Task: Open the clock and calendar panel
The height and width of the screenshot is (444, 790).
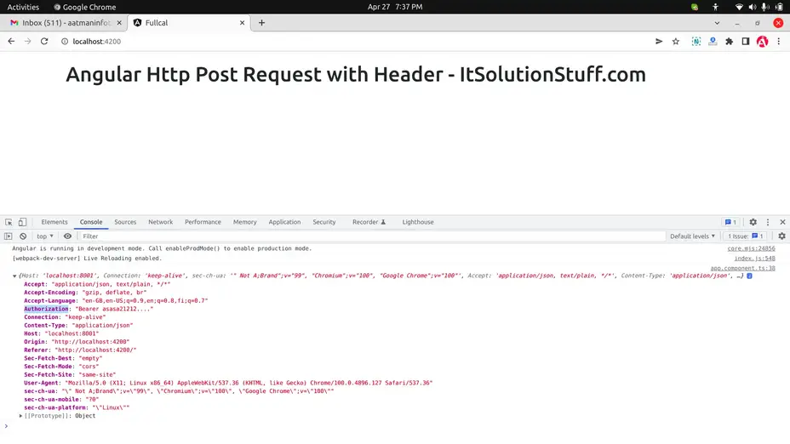Action: click(x=395, y=7)
